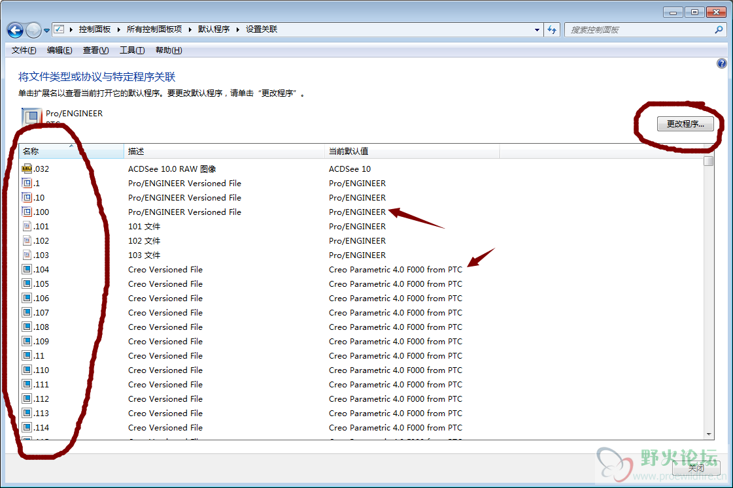Open the 工具(T) menu
Image resolution: width=733 pixels, height=488 pixels.
pos(132,50)
